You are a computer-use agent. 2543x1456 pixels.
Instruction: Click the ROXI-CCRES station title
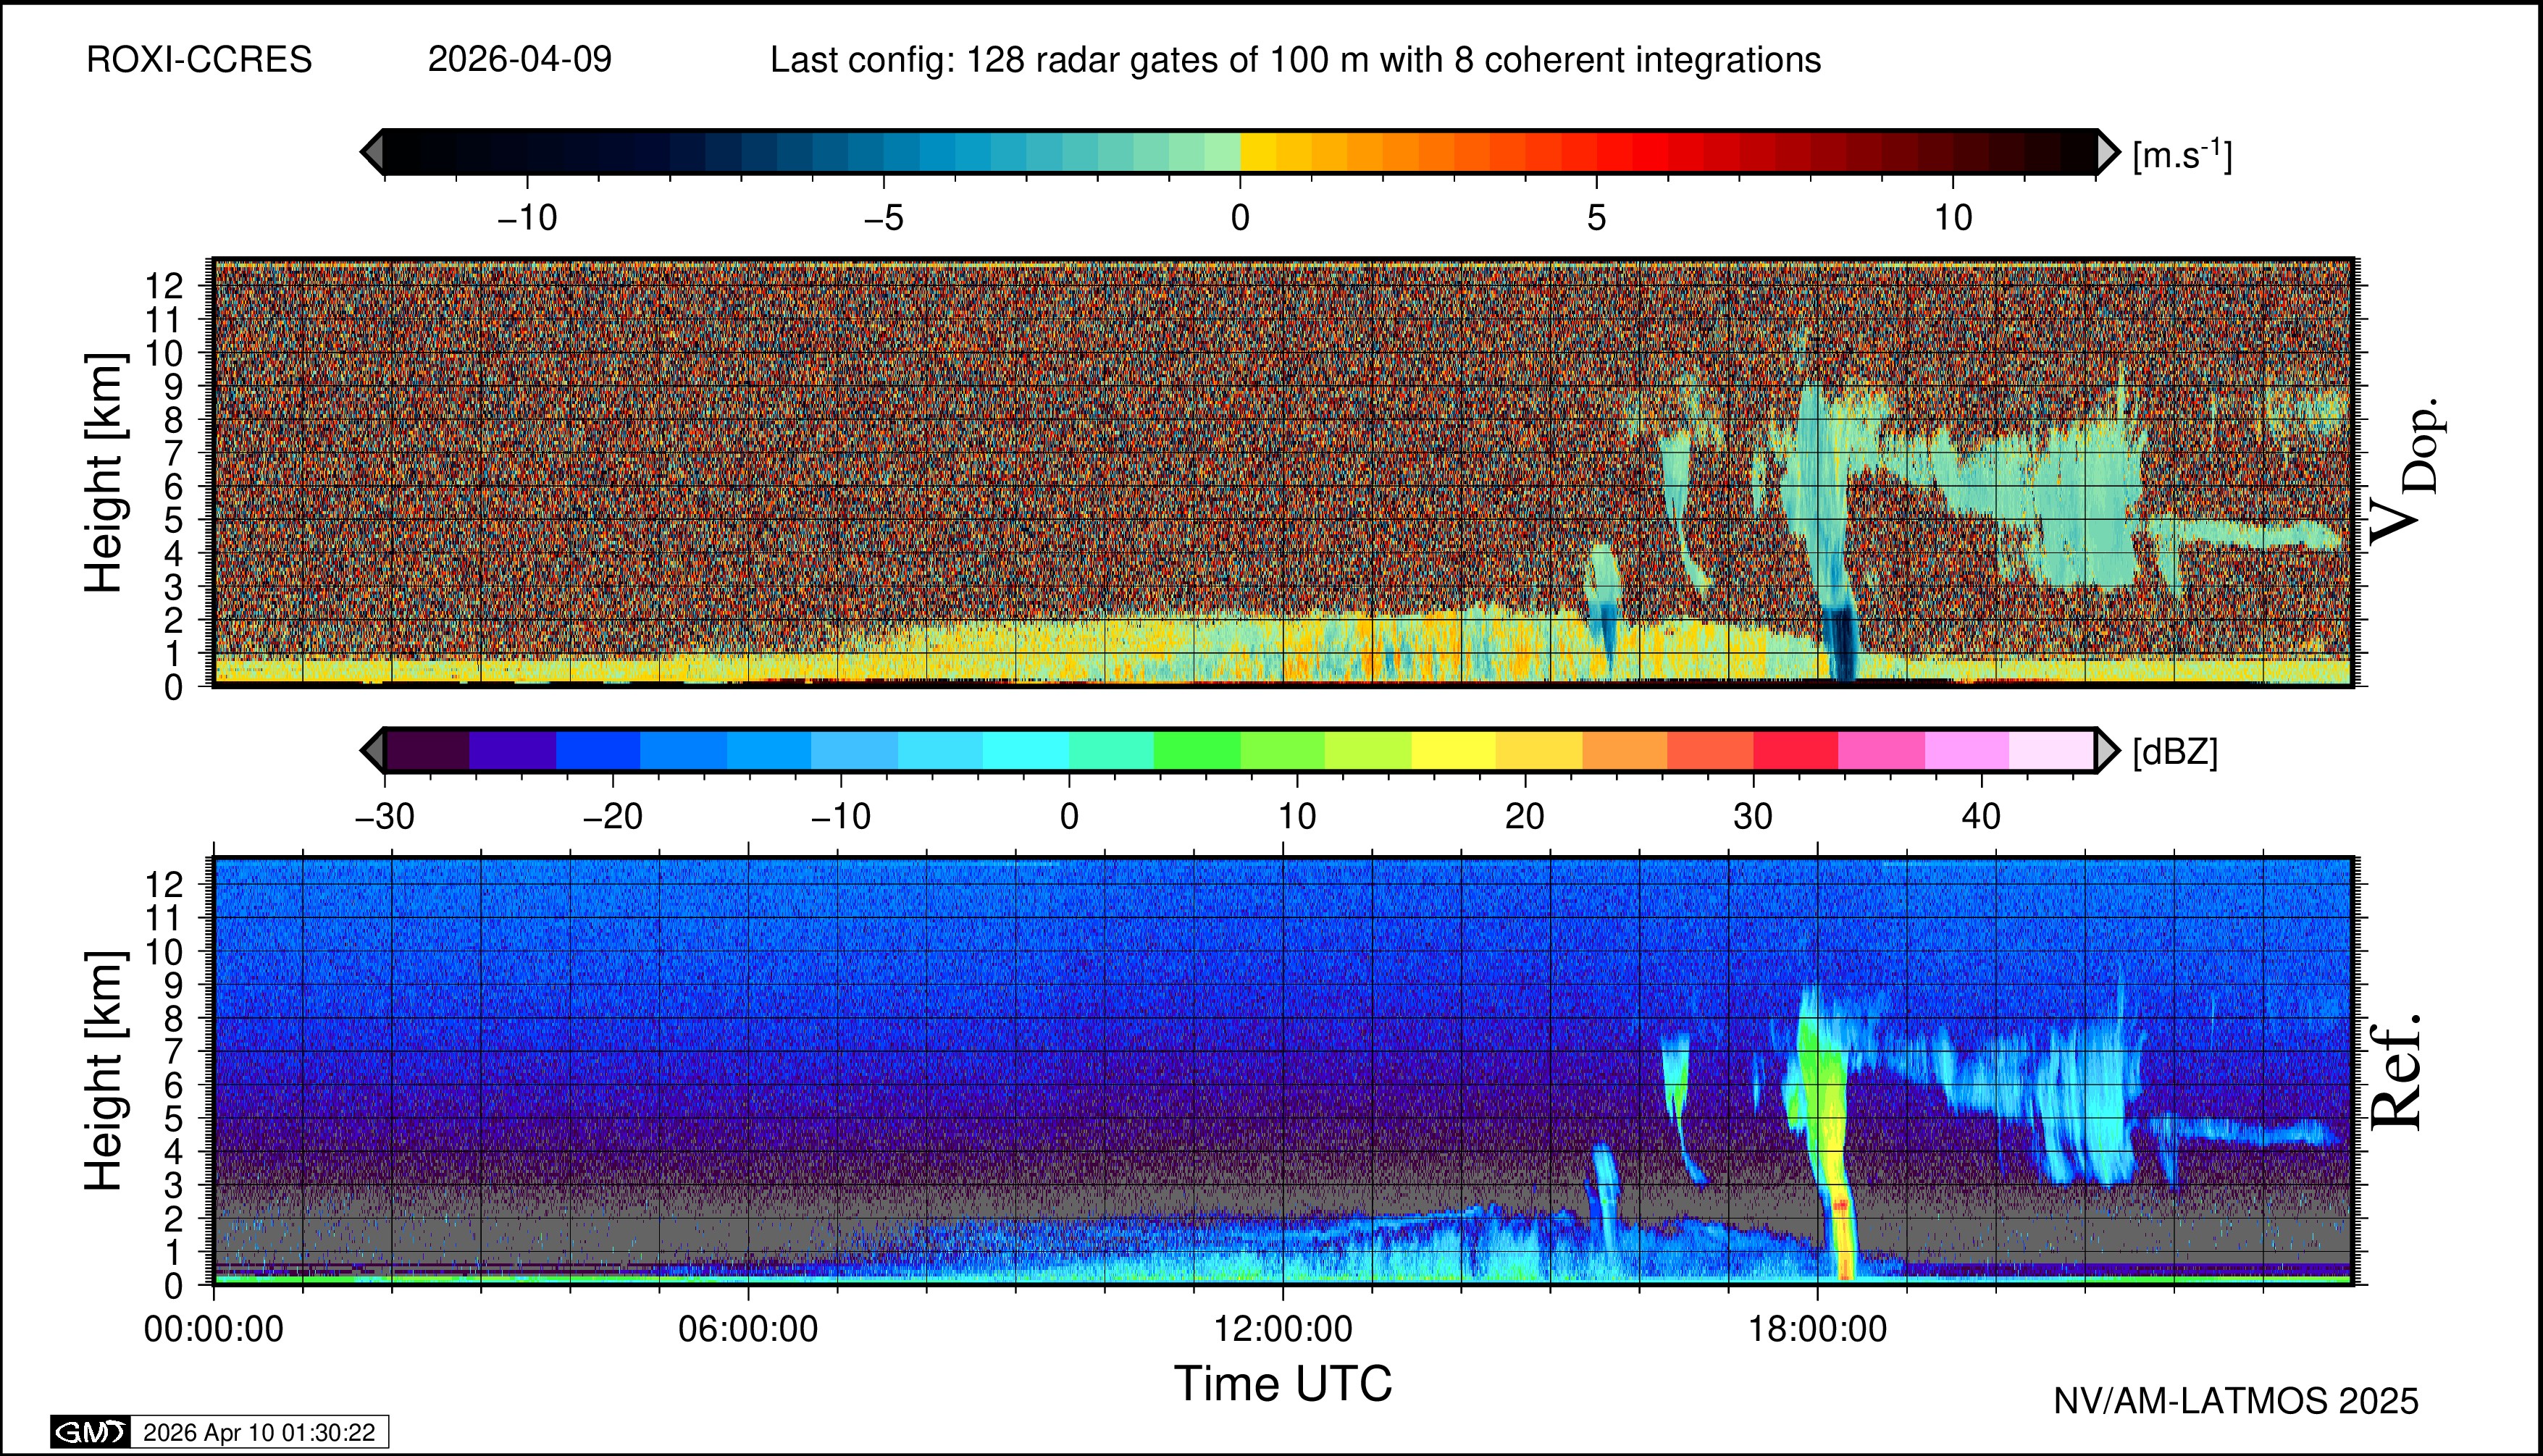click(x=199, y=60)
